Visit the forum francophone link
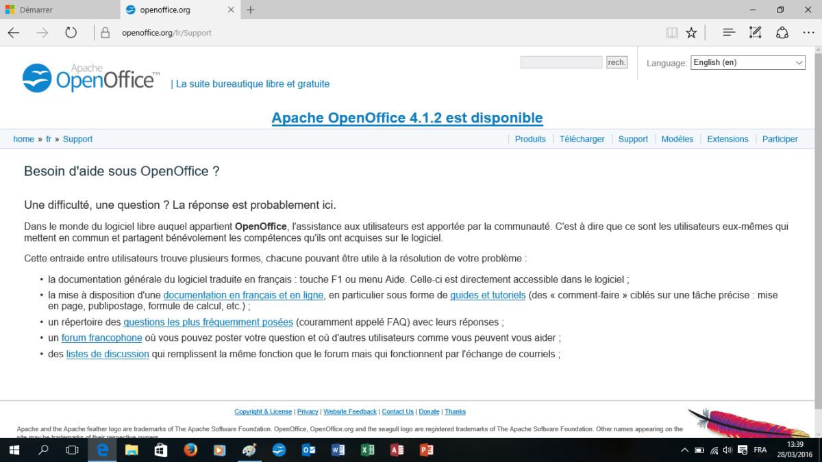The height and width of the screenshot is (462, 822). (102, 337)
